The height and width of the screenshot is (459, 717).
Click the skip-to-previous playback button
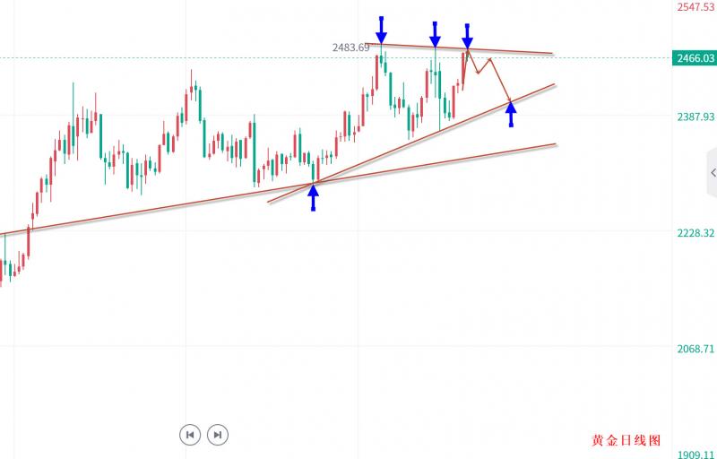point(190,435)
